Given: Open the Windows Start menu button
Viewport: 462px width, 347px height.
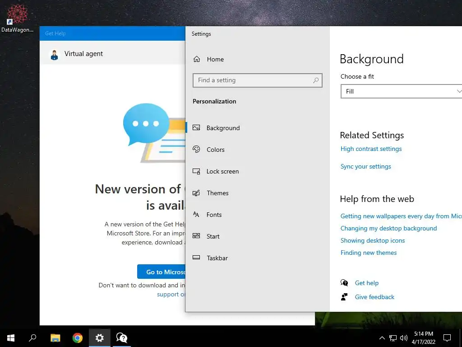Looking at the screenshot, I should [x=11, y=338].
